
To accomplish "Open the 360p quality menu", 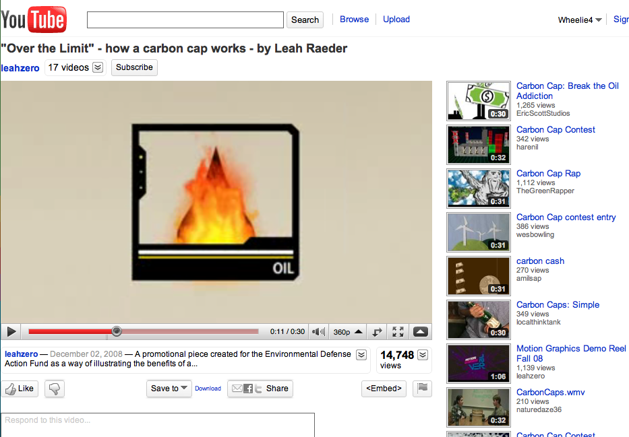I will pyautogui.click(x=348, y=332).
